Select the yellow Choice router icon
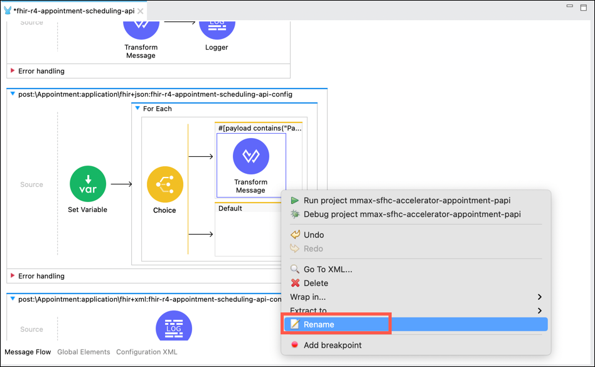 pos(165,184)
